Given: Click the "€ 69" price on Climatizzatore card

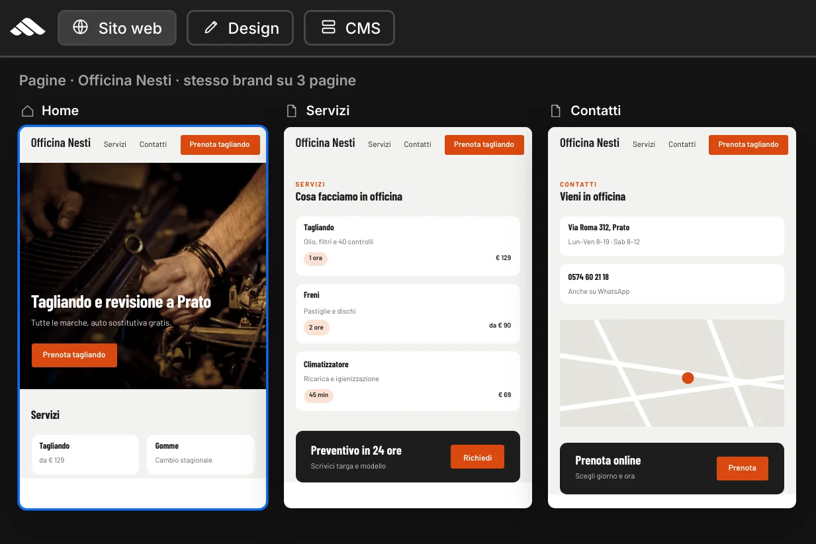Looking at the screenshot, I should coord(505,395).
